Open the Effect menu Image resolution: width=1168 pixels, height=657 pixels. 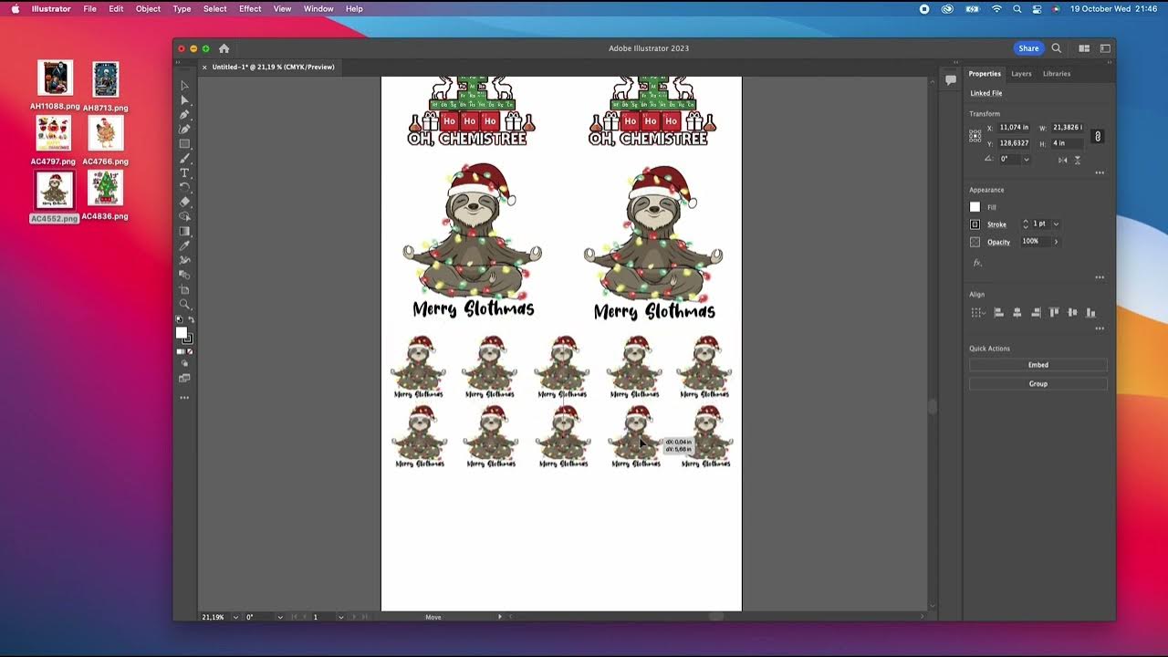250,8
